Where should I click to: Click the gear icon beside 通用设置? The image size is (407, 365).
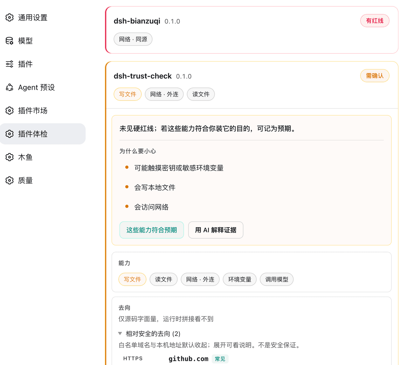tap(10, 18)
